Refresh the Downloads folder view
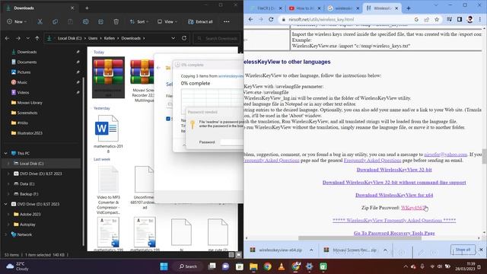 pyautogui.click(x=184, y=38)
